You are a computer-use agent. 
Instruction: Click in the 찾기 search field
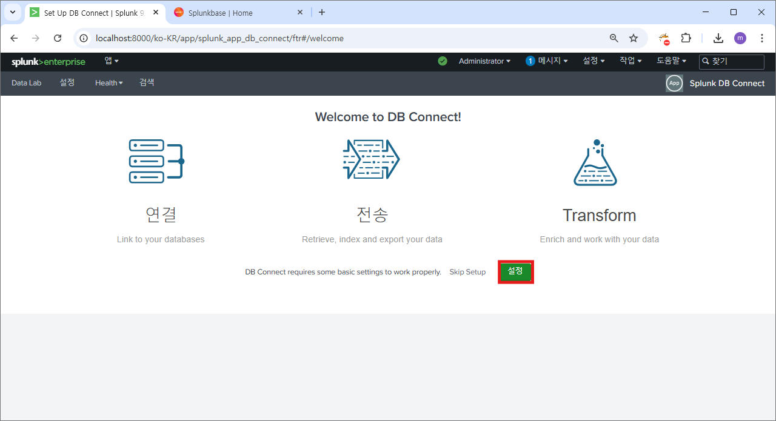pyautogui.click(x=732, y=61)
